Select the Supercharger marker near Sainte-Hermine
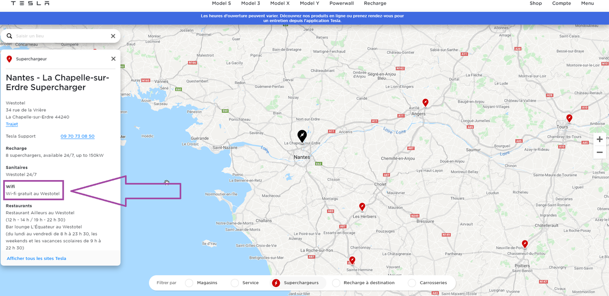Screen dimensions: 609x296 (x=352, y=260)
